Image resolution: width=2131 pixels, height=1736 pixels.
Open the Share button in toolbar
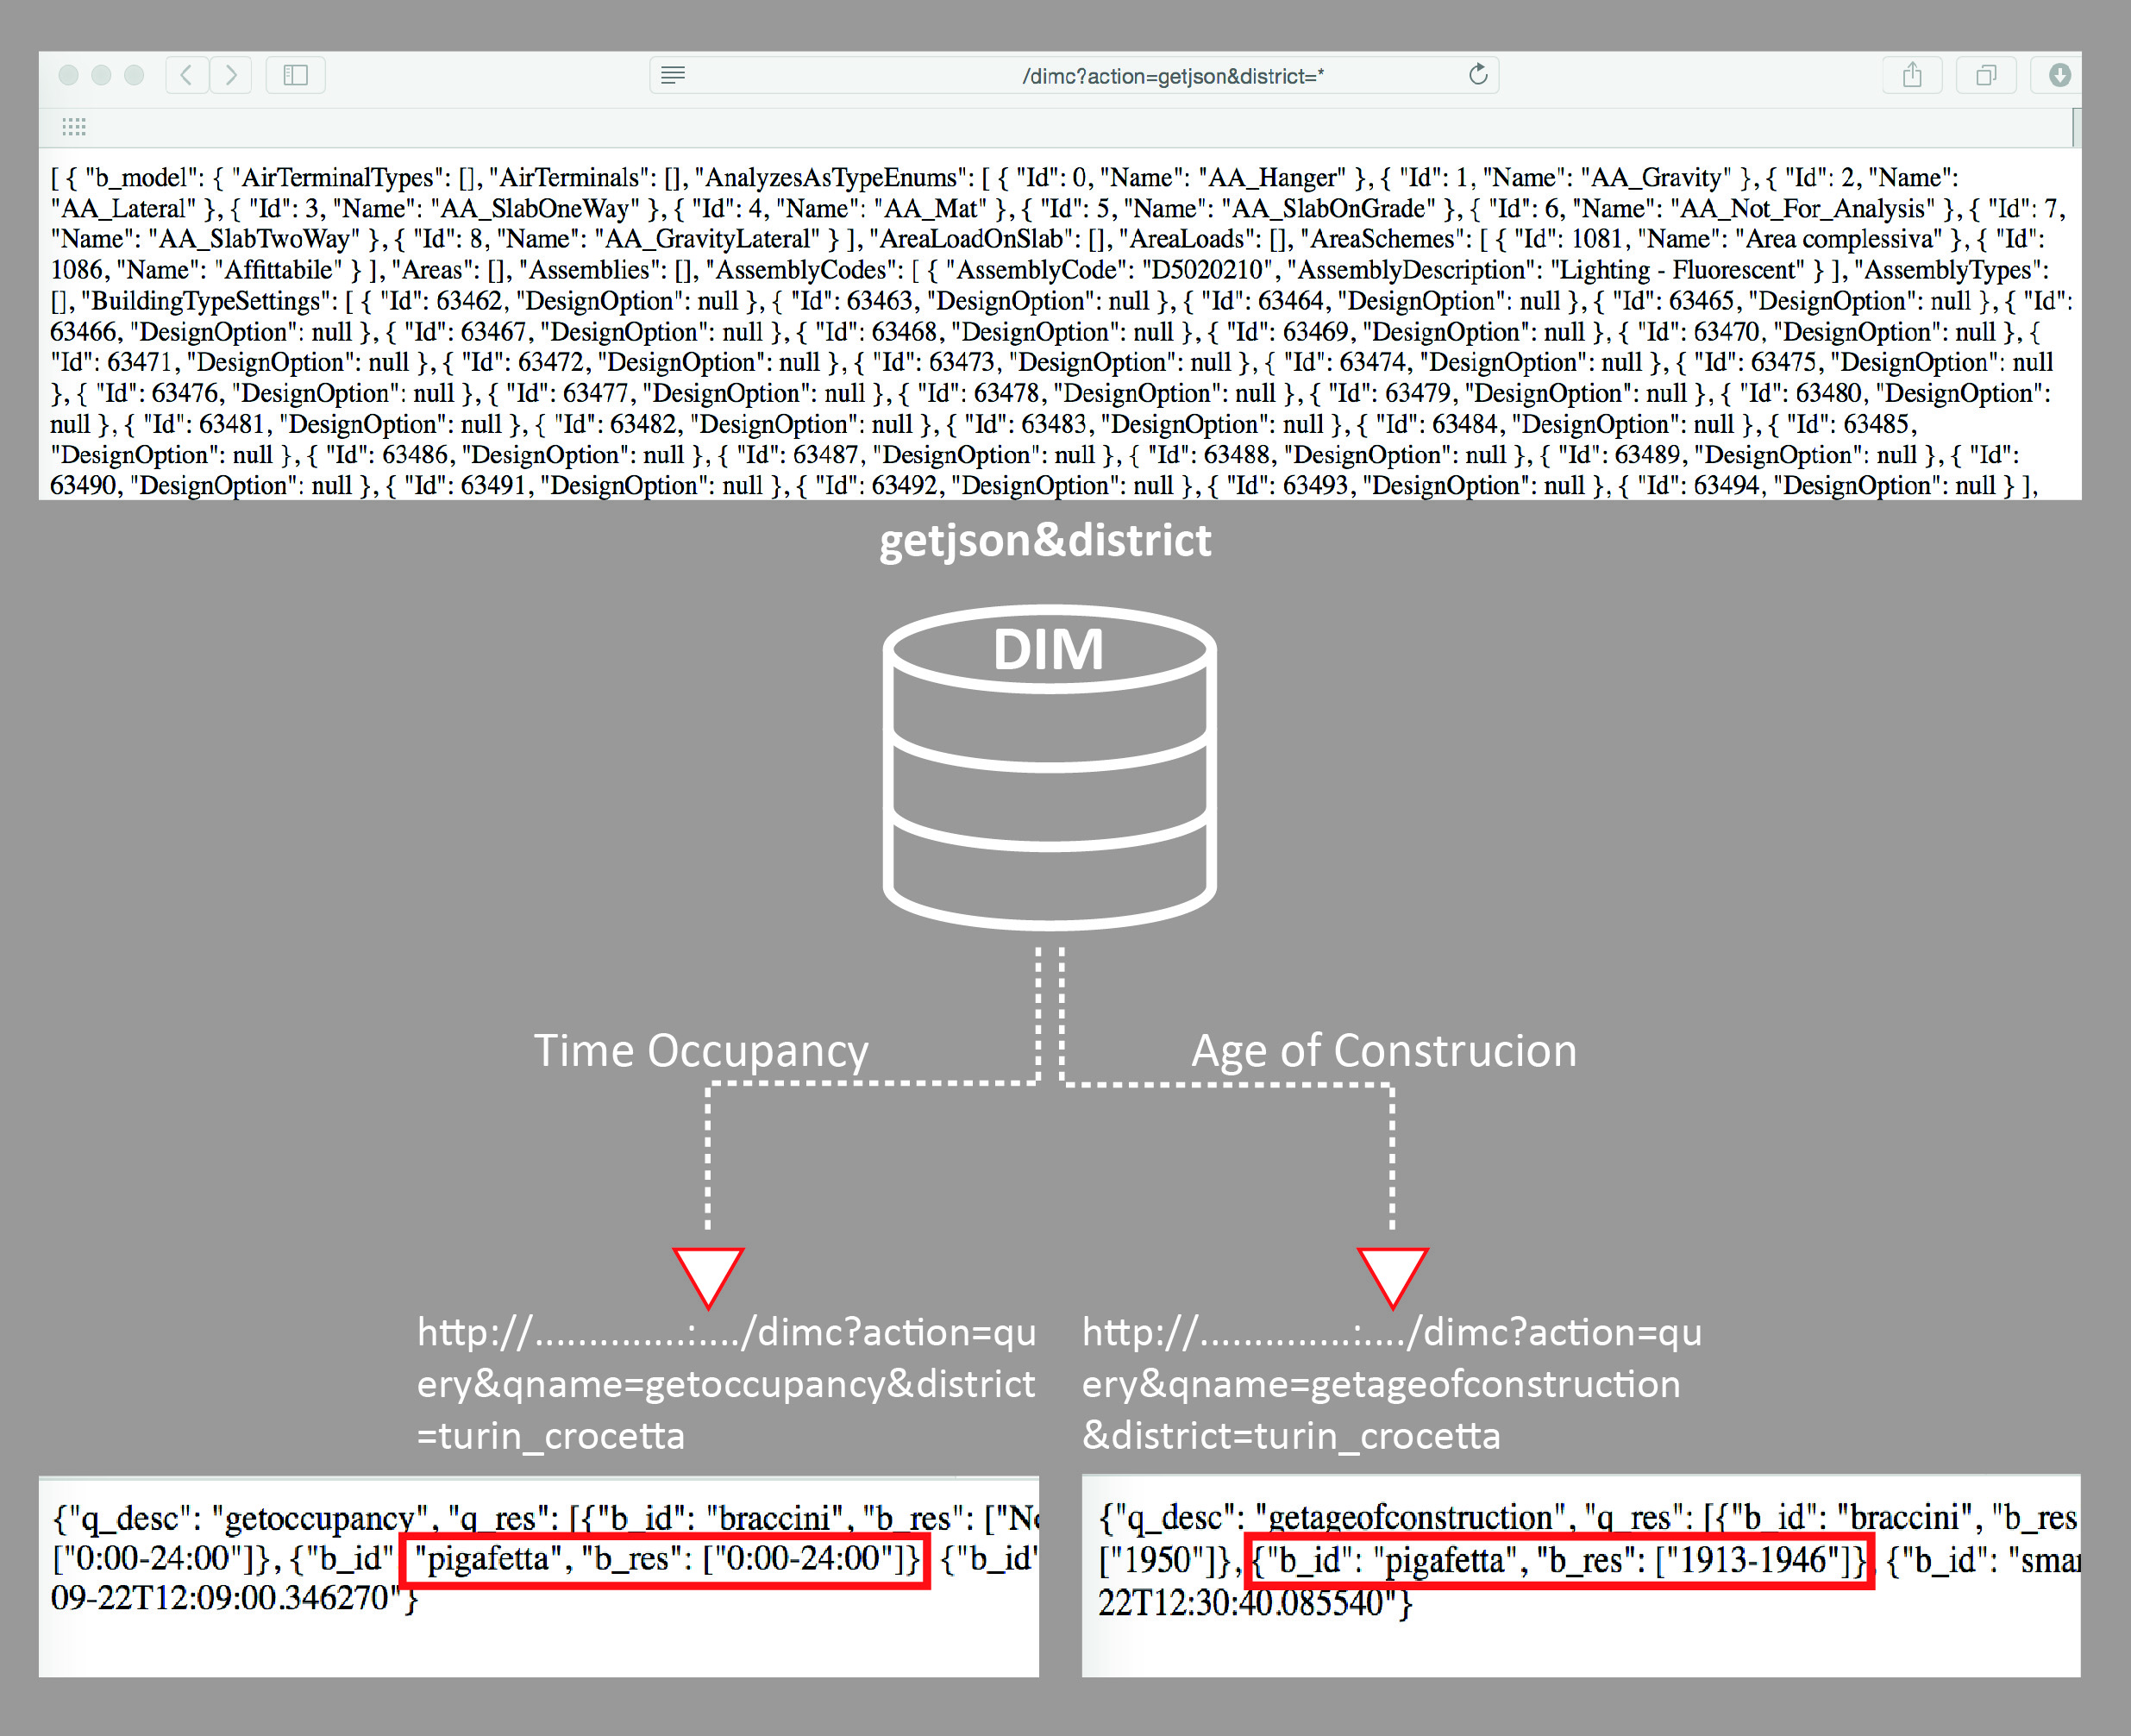point(1911,75)
